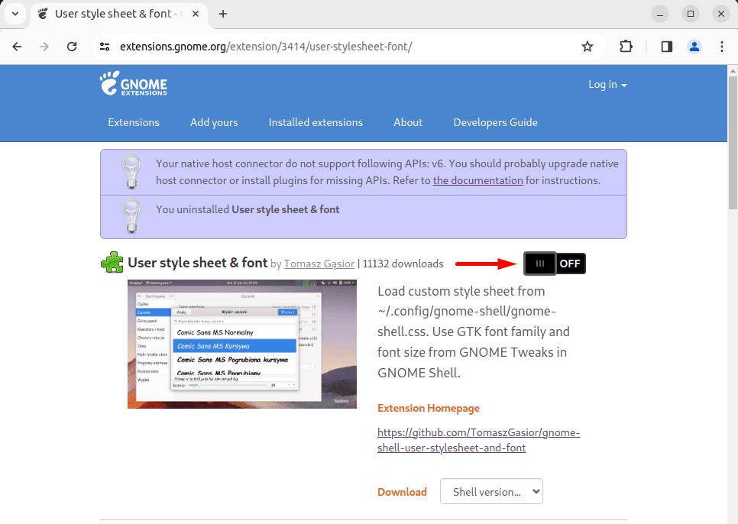Open Installed extensions page

click(316, 122)
